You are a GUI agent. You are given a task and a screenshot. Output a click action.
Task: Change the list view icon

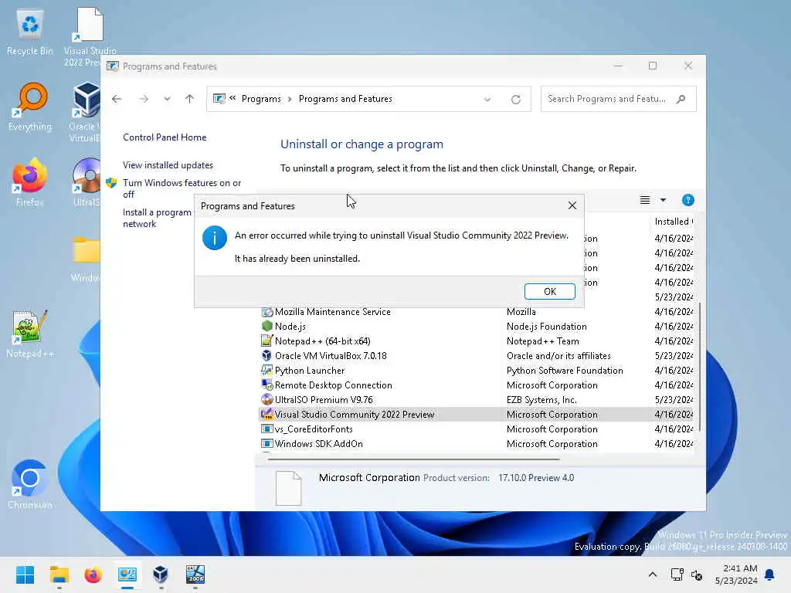pos(645,200)
